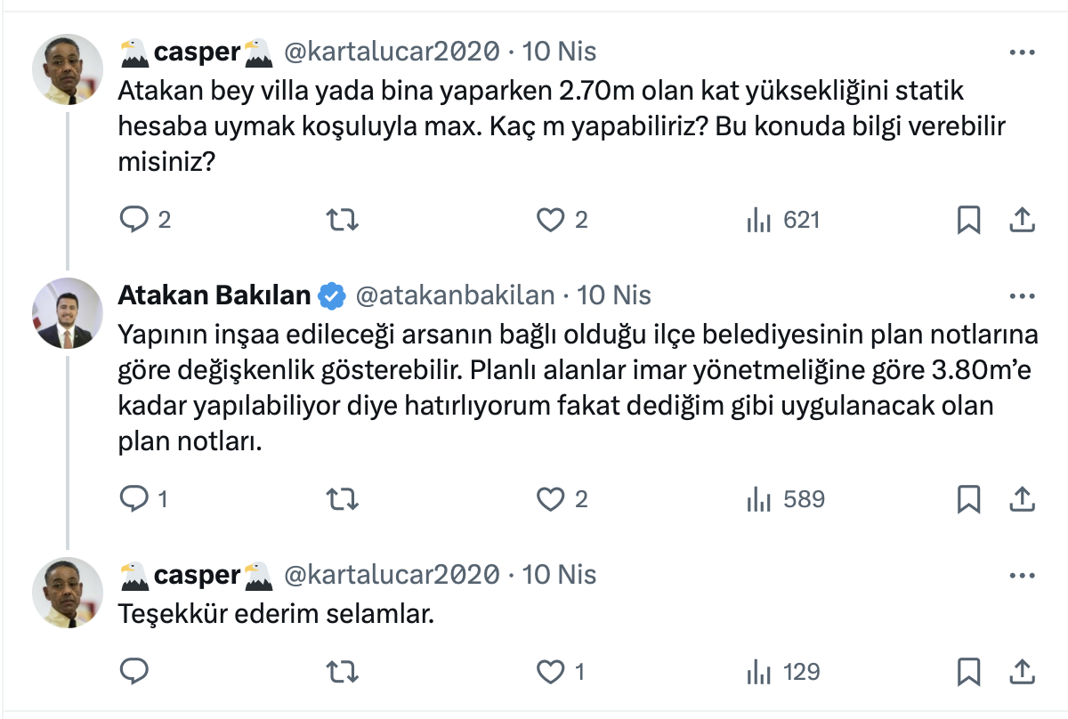Open Atakan Bakılan's profile picture
1068x719 pixels.
(68, 313)
